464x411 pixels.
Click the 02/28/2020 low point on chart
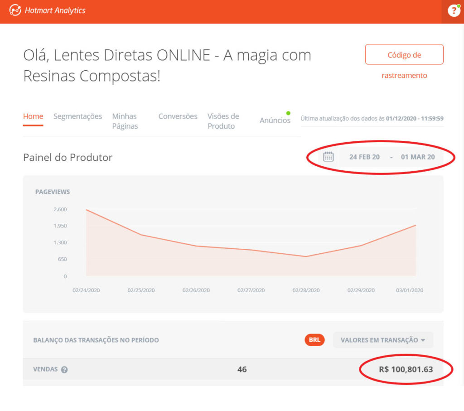306,256
